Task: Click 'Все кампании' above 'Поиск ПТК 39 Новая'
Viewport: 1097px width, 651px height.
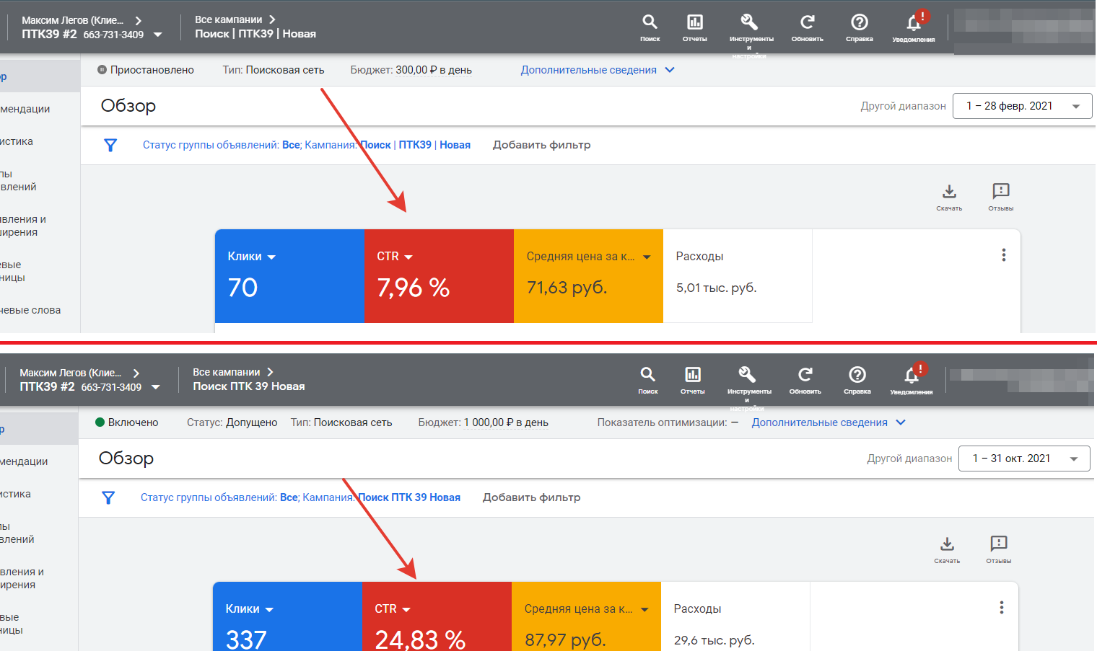Action: tap(226, 372)
